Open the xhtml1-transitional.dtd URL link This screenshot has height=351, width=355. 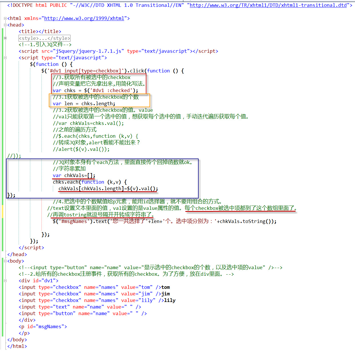(x=268, y=5)
